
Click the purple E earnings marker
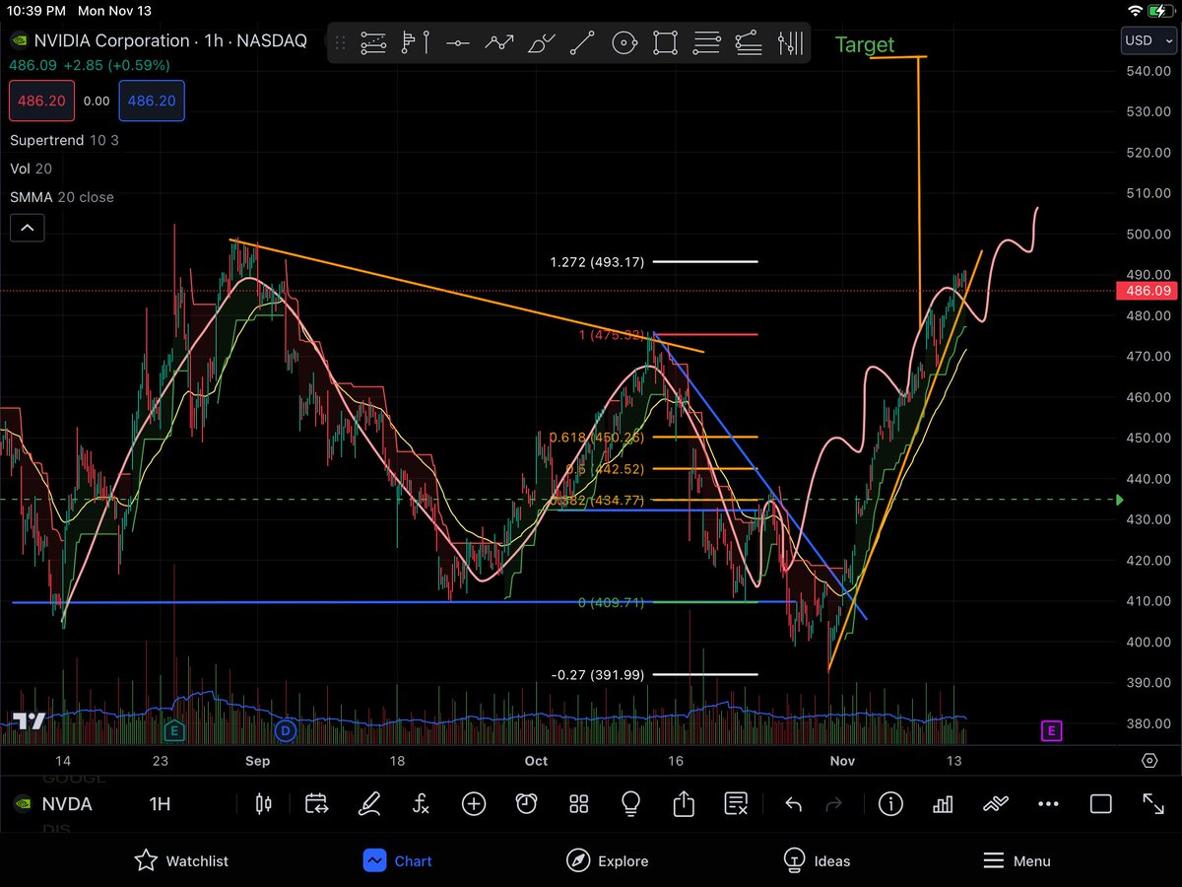point(1051,730)
